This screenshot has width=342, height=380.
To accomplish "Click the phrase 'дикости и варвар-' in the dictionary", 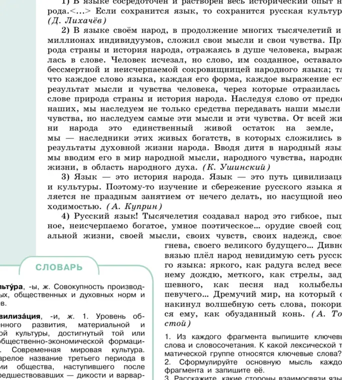I will click(111, 375).
